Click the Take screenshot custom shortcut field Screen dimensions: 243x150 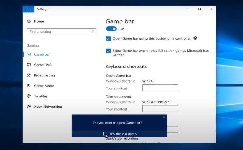click(x=160, y=109)
